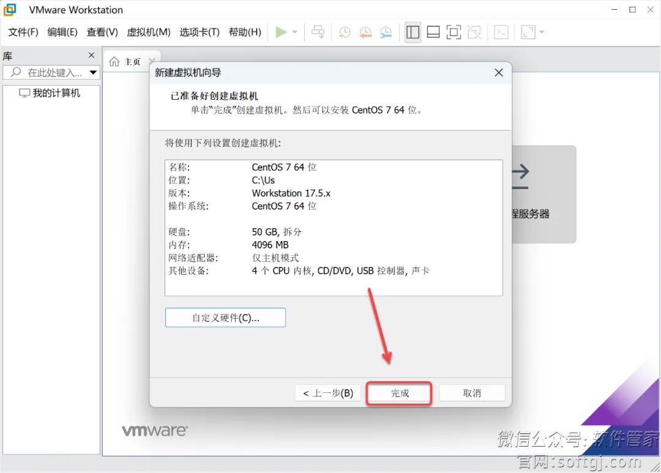Open the stretch display dropdown arrow
This screenshot has height=473, width=661.
click(x=542, y=32)
